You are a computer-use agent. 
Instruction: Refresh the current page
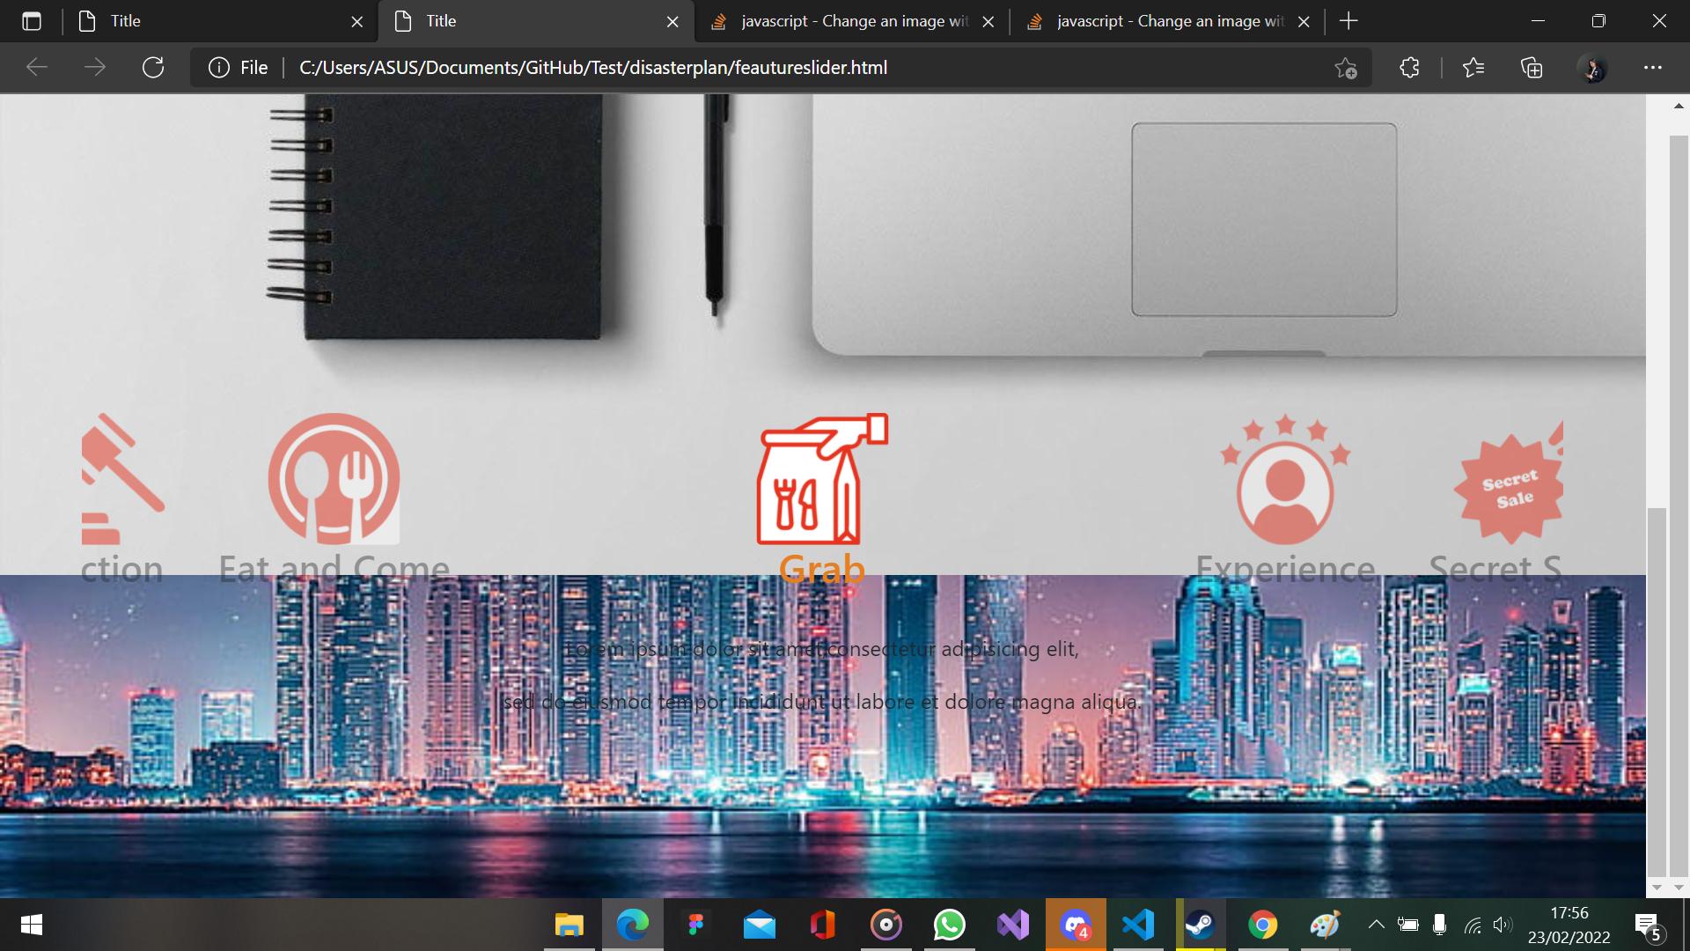pyautogui.click(x=153, y=68)
